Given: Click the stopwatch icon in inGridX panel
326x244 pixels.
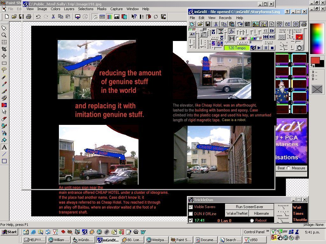Looking at the screenshot, I should coord(299,48).
